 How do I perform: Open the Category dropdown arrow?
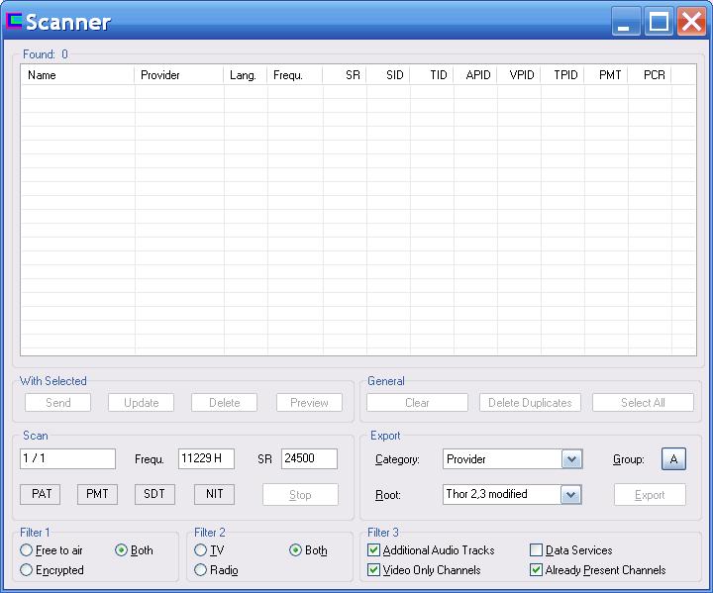572,459
